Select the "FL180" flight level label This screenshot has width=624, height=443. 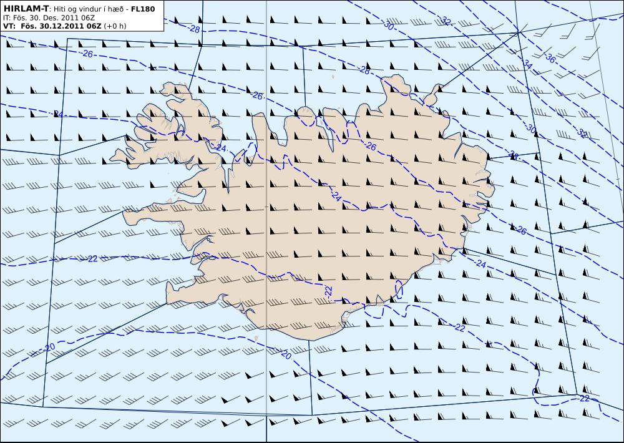[x=143, y=9]
